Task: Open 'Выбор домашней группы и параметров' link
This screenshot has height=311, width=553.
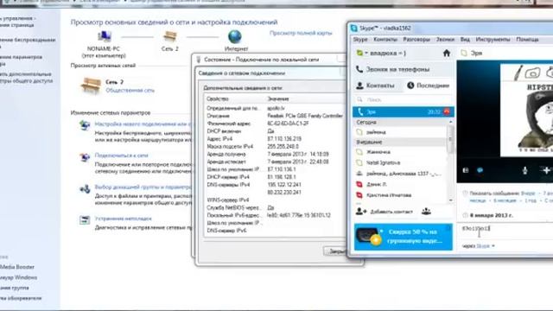Action: 143,187
